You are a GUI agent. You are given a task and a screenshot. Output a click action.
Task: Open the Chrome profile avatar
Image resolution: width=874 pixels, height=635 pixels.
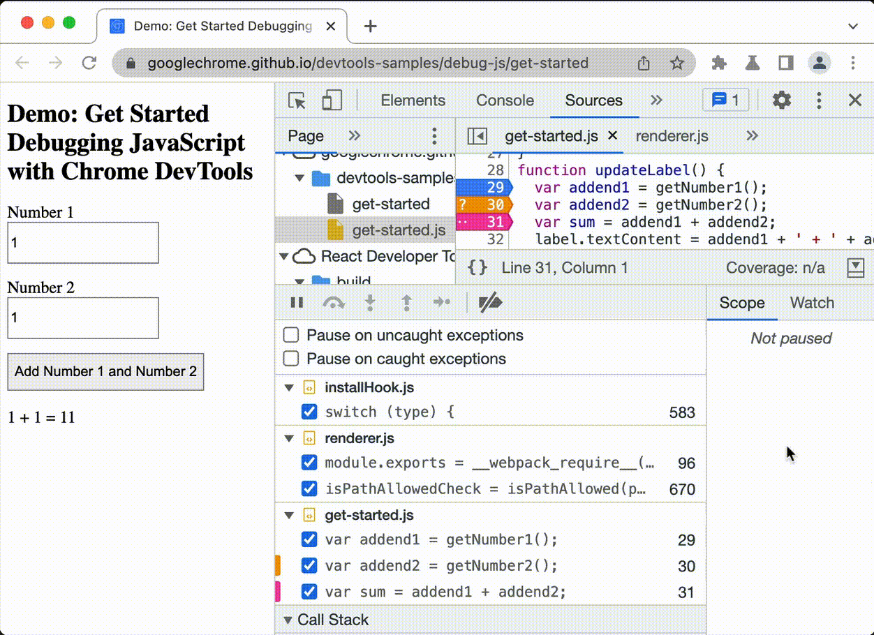pos(820,63)
